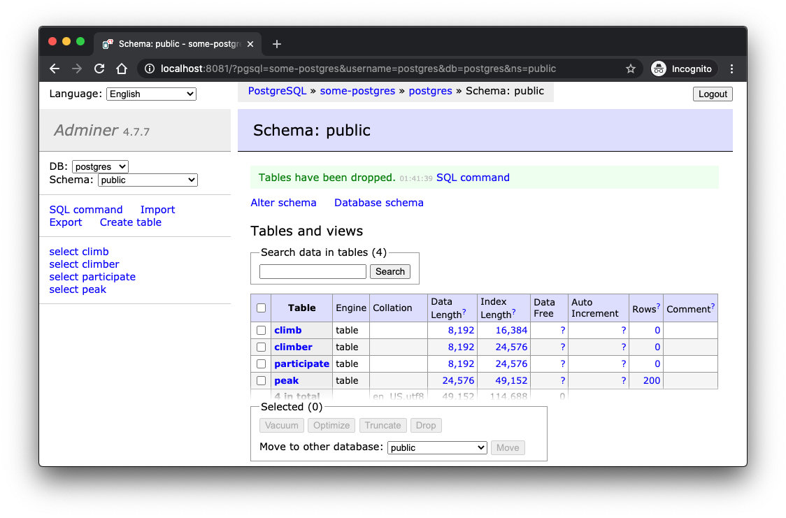Click peak data length 24,576
This screenshot has height=518, width=786.
click(x=458, y=381)
